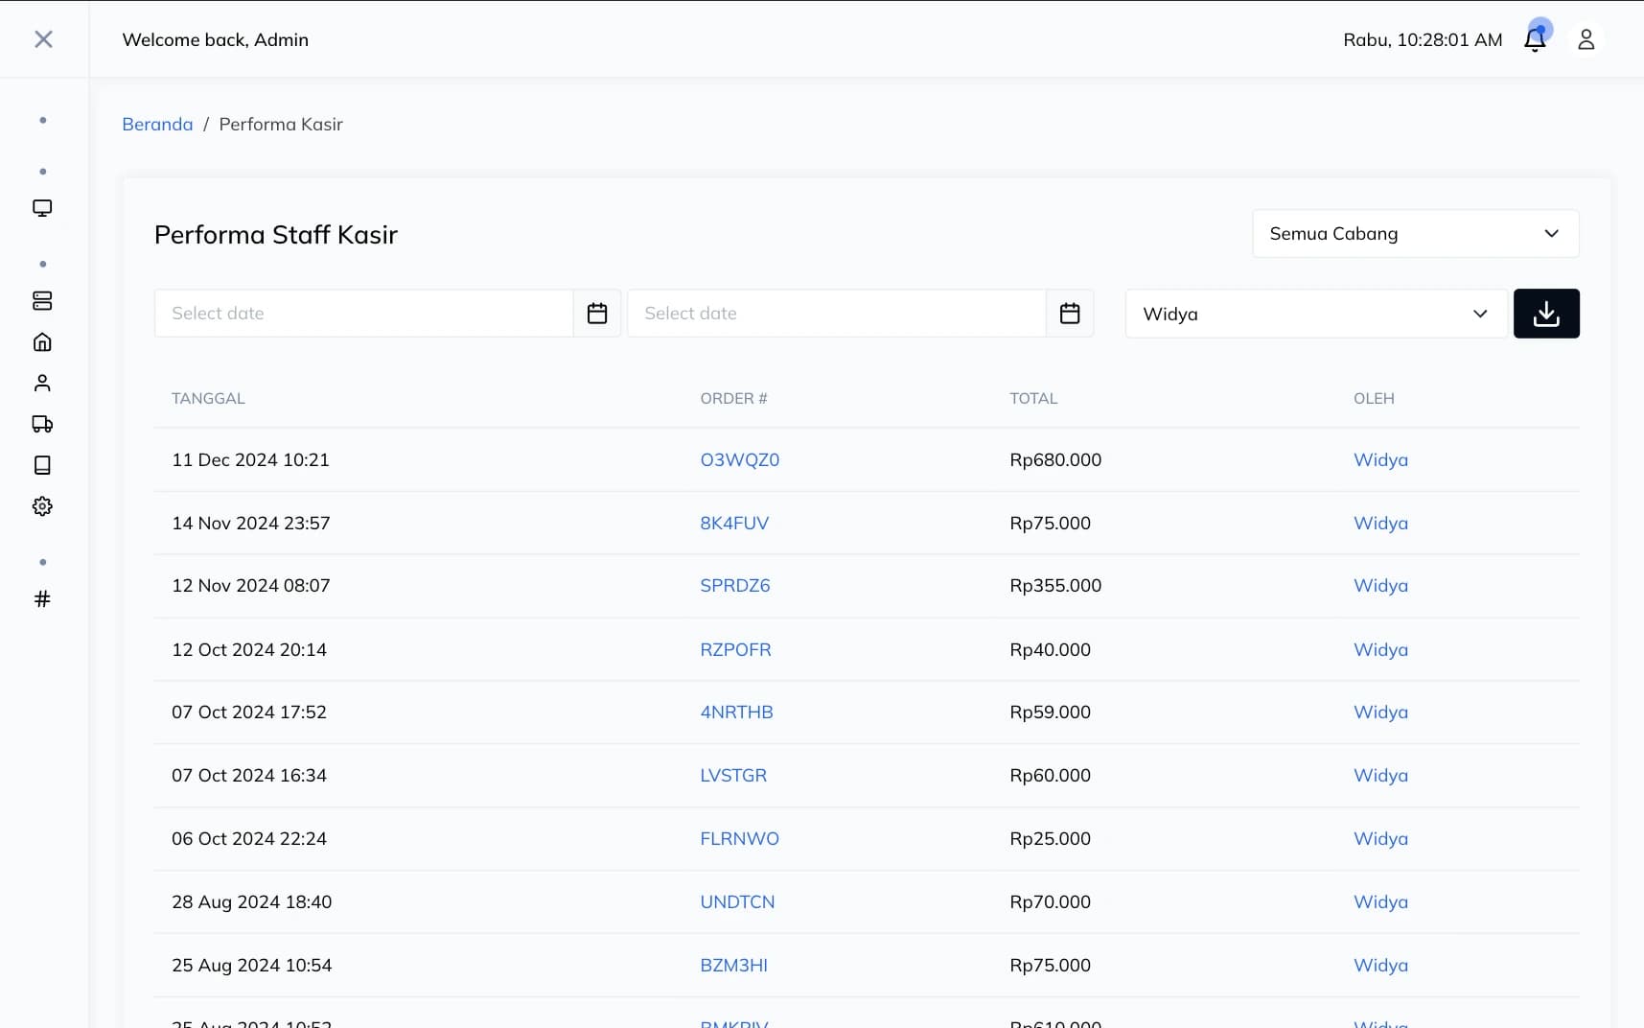This screenshot has width=1644, height=1028.
Task: Open the book icon in sidebar
Action: coord(42,465)
